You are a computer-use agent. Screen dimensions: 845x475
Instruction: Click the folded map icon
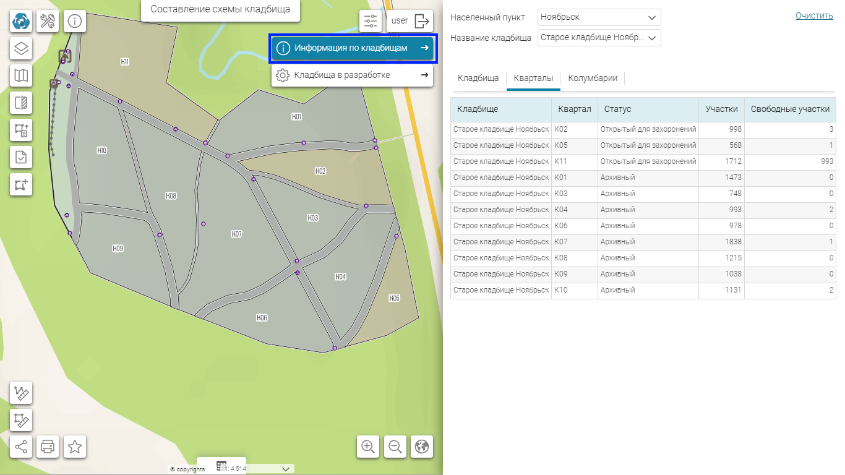21,75
